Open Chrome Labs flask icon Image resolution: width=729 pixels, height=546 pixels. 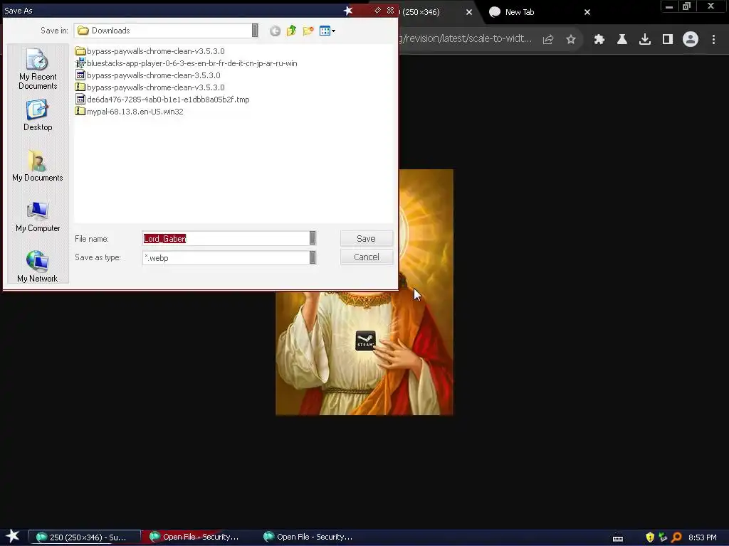point(622,40)
